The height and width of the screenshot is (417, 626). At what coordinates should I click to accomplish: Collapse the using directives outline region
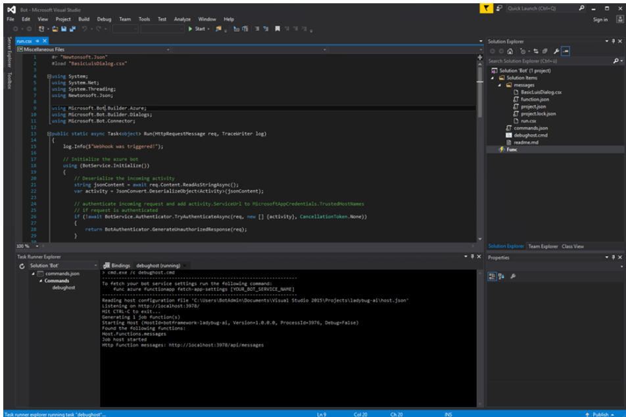coord(49,77)
